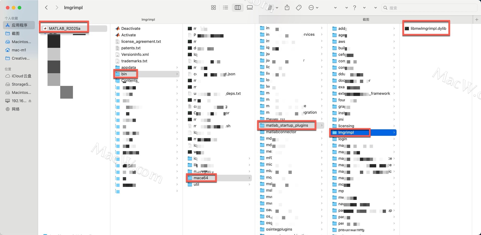This screenshot has width=481, height=235.
Task: Select column view mode
Action: click(x=237, y=8)
